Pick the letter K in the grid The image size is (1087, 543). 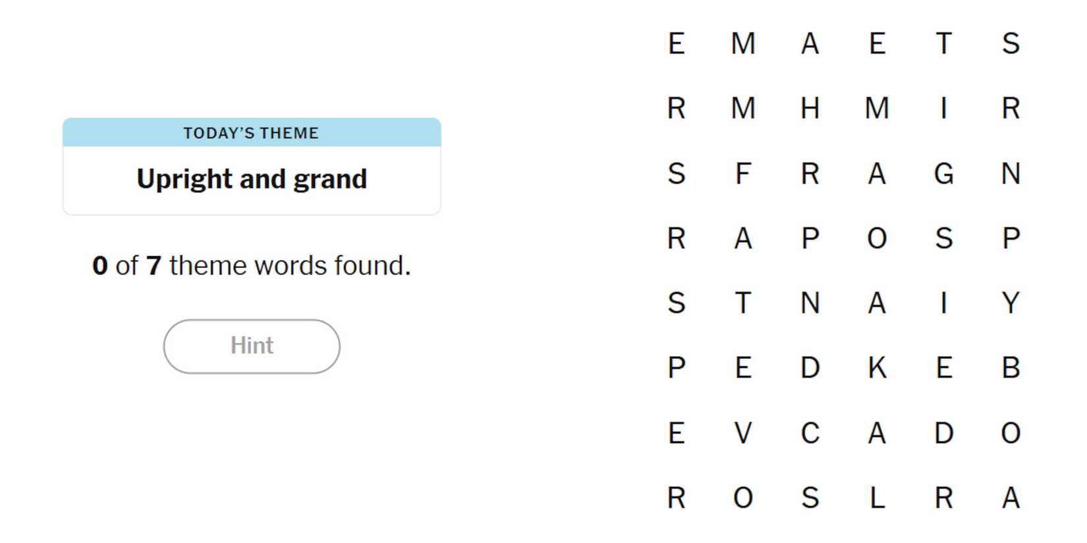coord(876,368)
